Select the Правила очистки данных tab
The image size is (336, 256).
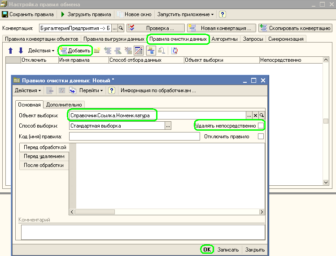178,39
